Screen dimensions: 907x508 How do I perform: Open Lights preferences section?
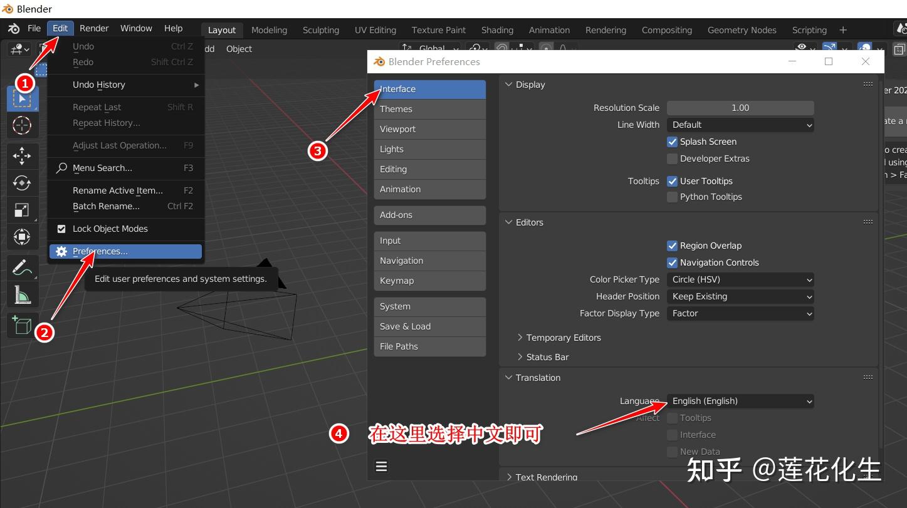[x=430, y=149]
